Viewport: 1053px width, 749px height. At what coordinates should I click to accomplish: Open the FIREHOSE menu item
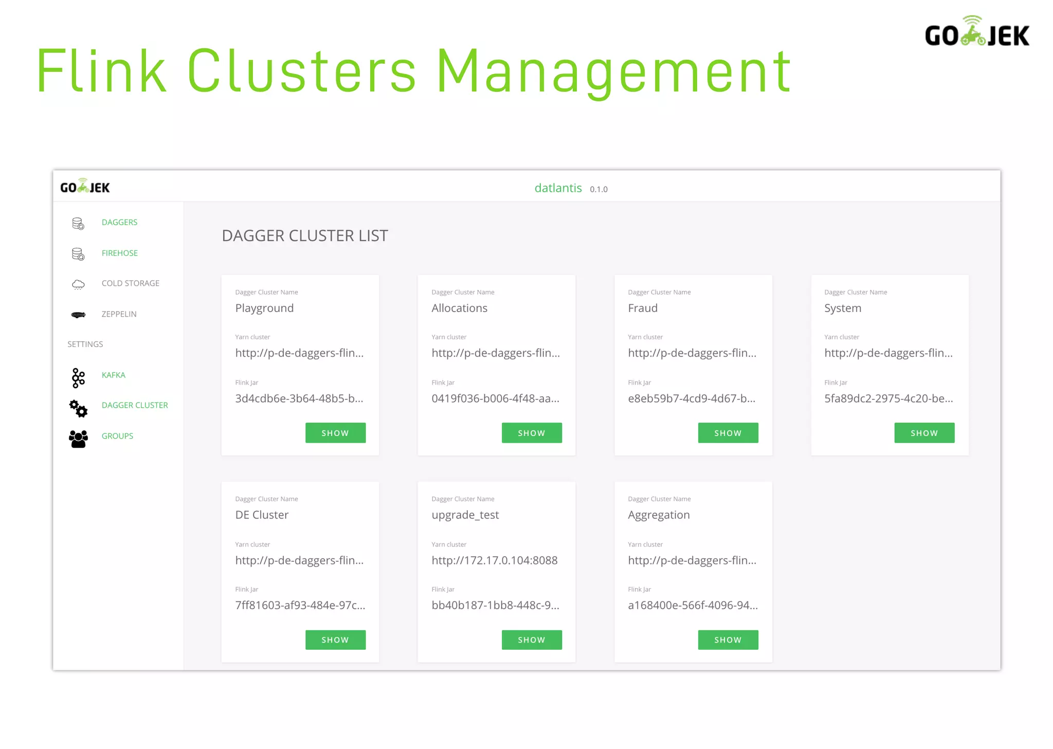[x=120, y=253]
